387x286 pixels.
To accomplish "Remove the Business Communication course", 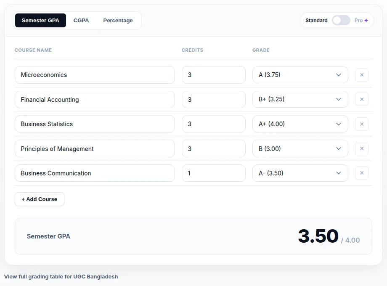I will tap(362, 173).
